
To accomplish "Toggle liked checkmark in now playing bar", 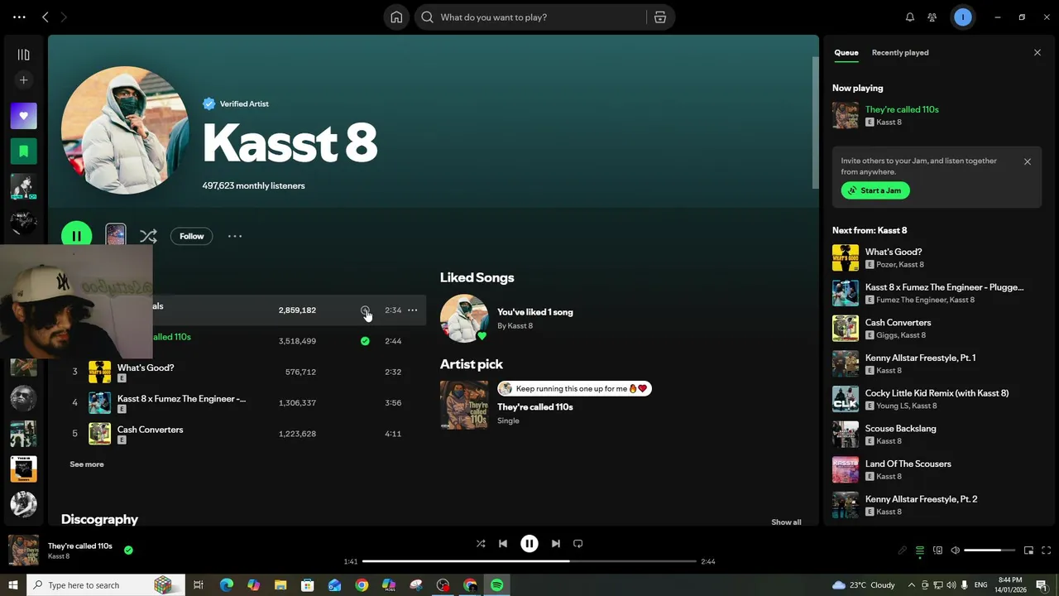I will 128,550.
